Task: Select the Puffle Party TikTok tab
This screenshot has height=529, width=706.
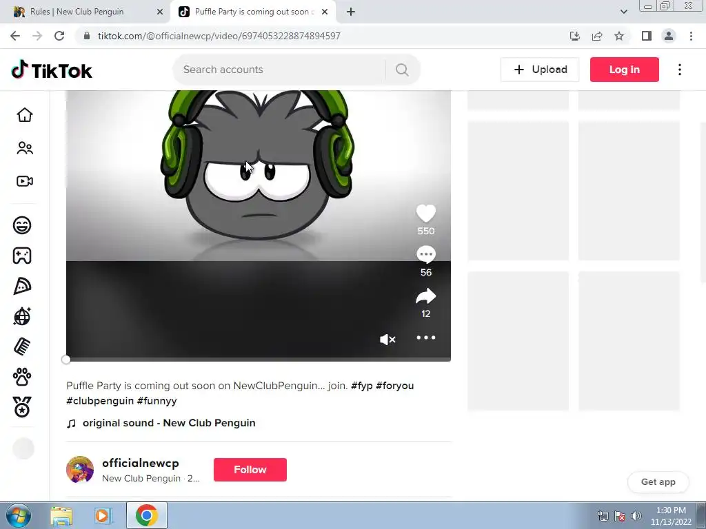Action: 254,12
